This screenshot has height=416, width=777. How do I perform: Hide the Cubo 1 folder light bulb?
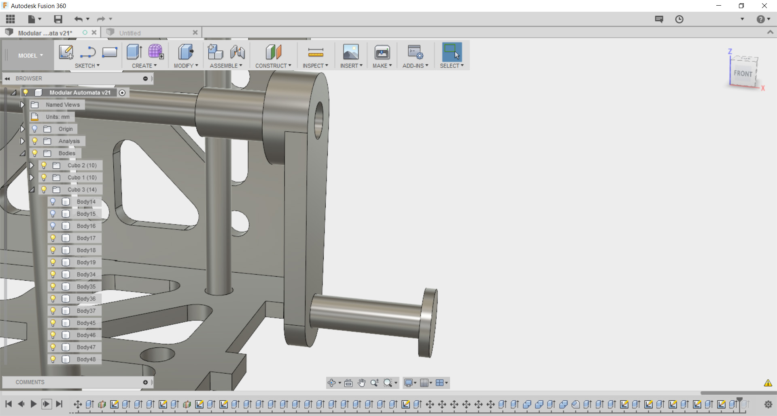(44, 177)
